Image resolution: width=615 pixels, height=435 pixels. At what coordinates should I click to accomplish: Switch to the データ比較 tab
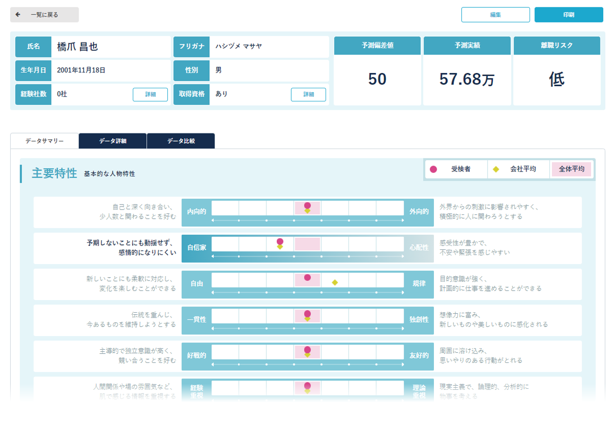[181, 141]
